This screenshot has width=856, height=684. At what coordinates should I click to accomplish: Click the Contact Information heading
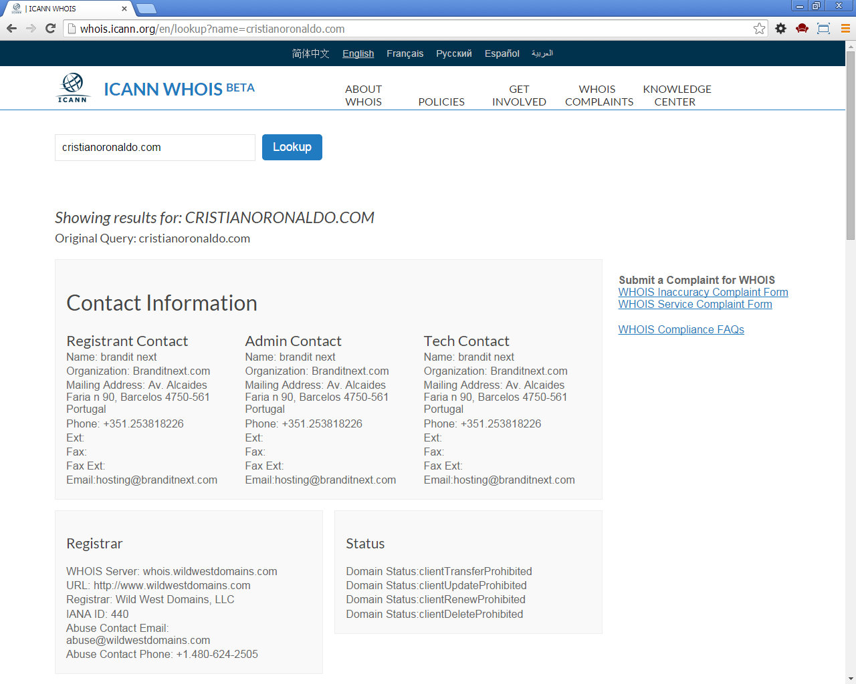(162, 303)
